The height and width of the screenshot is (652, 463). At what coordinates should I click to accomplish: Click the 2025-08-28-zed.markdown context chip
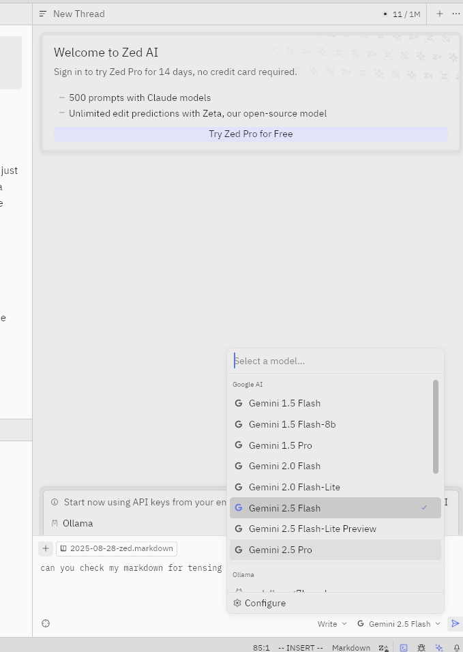click(117, 549)
